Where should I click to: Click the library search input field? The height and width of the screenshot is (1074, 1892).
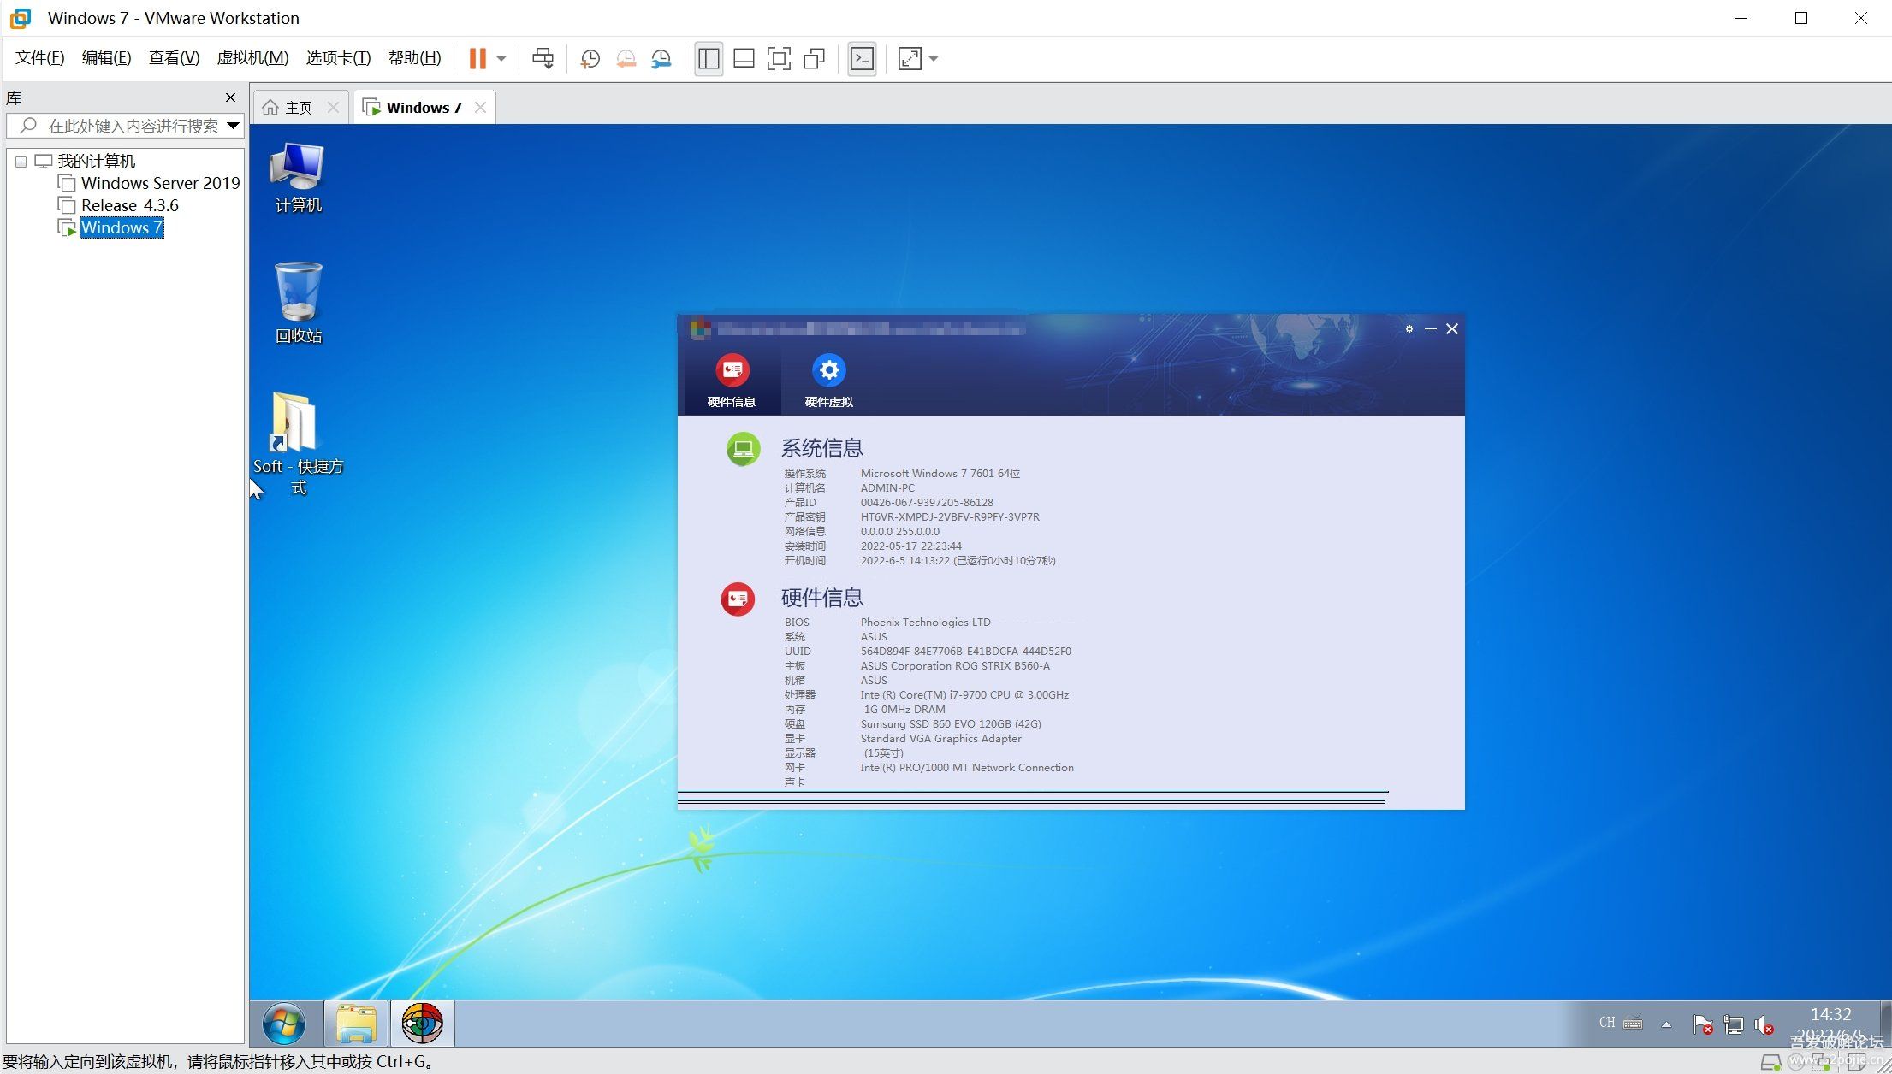point(125,126)
